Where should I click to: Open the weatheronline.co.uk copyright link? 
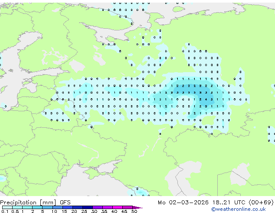click(238, 209)
